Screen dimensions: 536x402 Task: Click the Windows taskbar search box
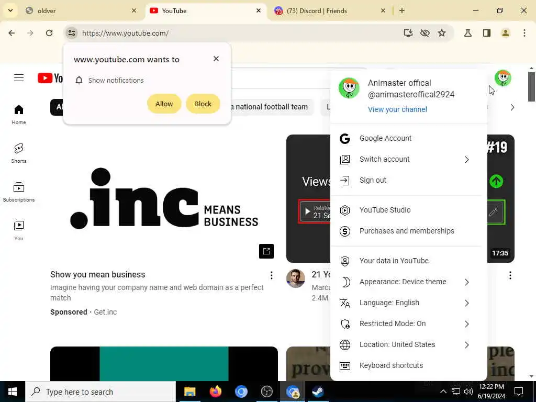(100, 392)
